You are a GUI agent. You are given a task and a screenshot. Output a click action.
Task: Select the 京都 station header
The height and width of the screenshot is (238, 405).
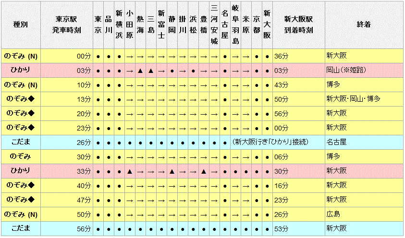[257, 25]
